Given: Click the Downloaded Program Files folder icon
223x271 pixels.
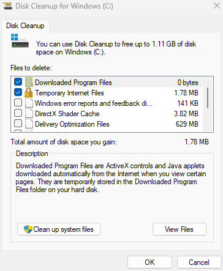Looking at the screenshot, I should 29,83.
